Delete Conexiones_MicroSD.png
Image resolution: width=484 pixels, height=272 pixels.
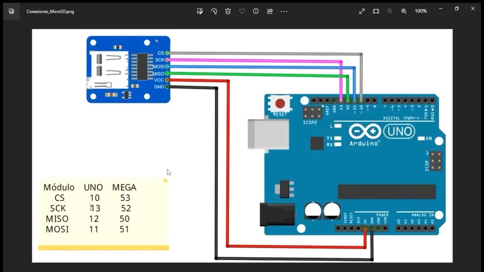[x=228, y=11]
